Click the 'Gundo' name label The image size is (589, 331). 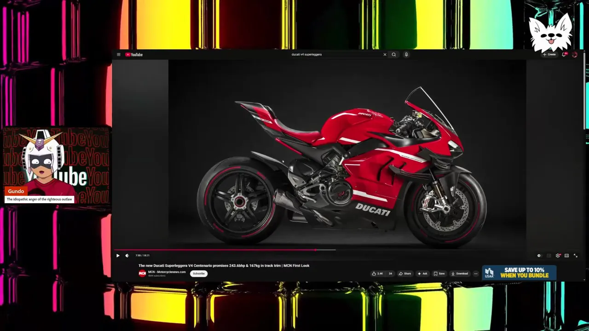16,191
